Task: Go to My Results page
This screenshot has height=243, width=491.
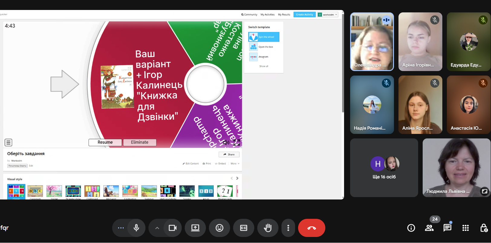Action: click(284, 15)
